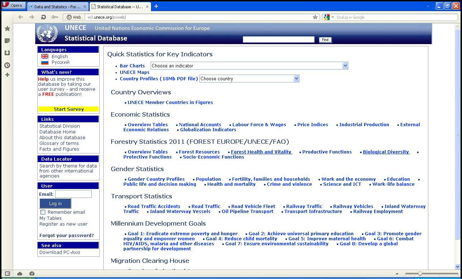The image size is (462, 279).
Task: Select the Statistical Database tab
Action: tap(120, 6)
